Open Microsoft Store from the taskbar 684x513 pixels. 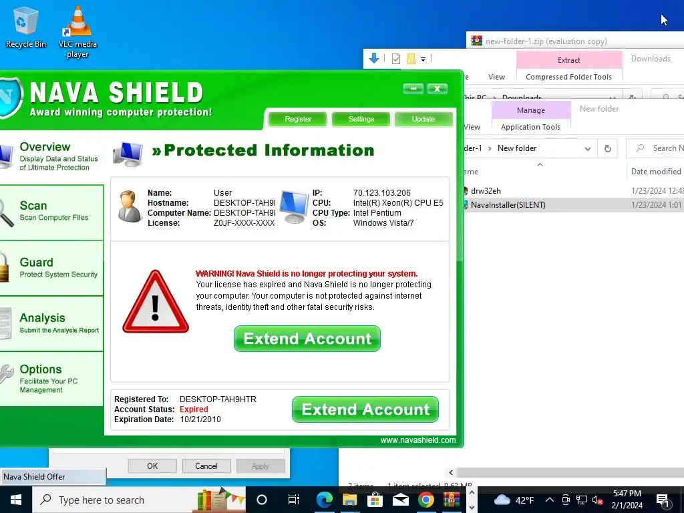coord(375,500)
